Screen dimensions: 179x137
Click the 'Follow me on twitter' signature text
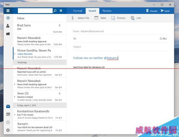pos(96,58)
